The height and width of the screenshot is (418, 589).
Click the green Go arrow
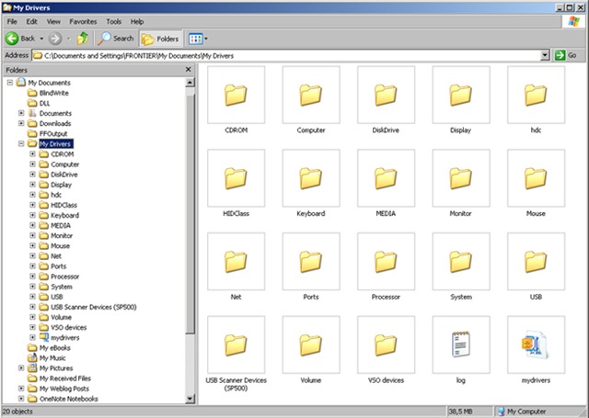tap(560, 55)
